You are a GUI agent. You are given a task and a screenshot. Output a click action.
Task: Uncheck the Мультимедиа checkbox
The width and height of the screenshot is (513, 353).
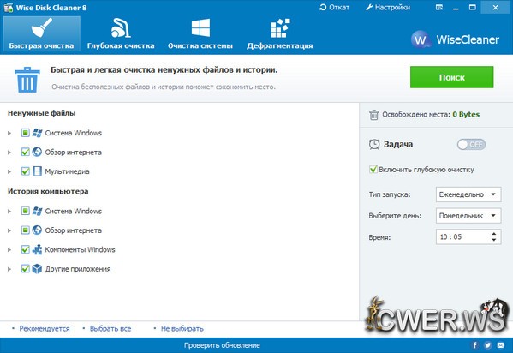pyautogui.click(x=25, y=171)
